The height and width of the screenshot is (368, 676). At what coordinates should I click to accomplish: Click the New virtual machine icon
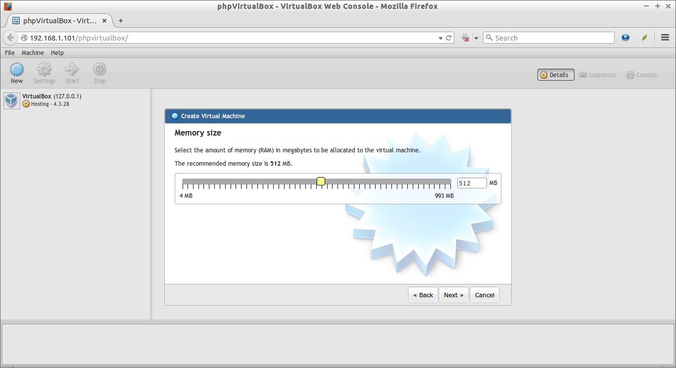[17, 69]
